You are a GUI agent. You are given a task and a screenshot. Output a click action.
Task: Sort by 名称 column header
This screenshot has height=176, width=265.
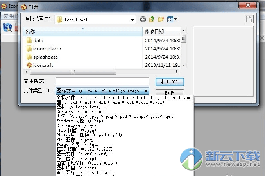(83, 31)
